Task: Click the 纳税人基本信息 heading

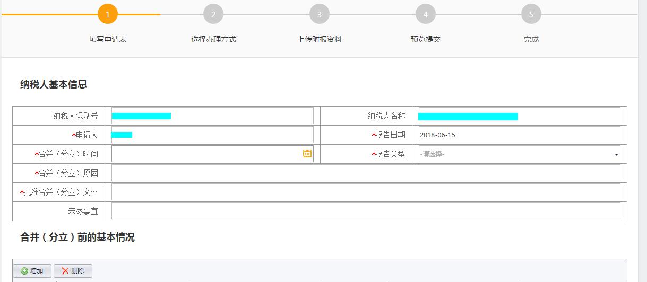Action: pyautogui.click(x=54, y=84)
